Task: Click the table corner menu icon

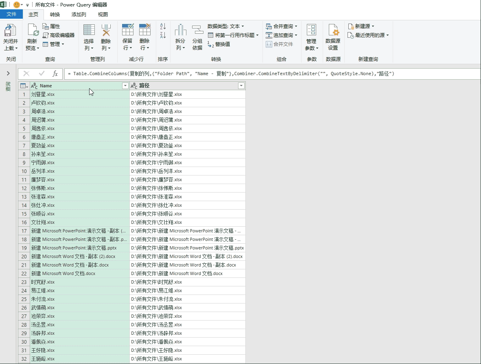Action: (24, 86)
